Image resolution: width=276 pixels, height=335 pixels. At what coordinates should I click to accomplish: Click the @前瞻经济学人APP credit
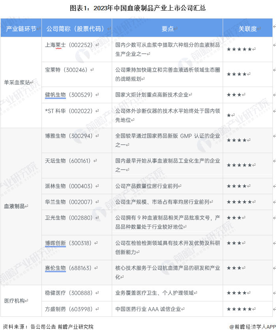[253, 327]
